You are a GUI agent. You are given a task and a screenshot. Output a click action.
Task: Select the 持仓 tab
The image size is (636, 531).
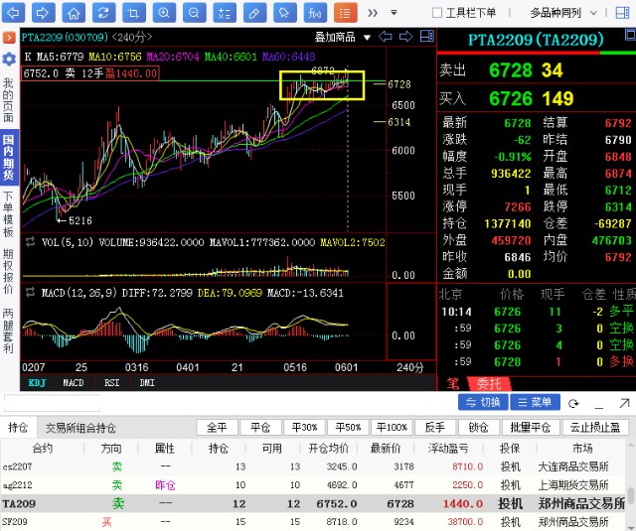tap(18, 428)
